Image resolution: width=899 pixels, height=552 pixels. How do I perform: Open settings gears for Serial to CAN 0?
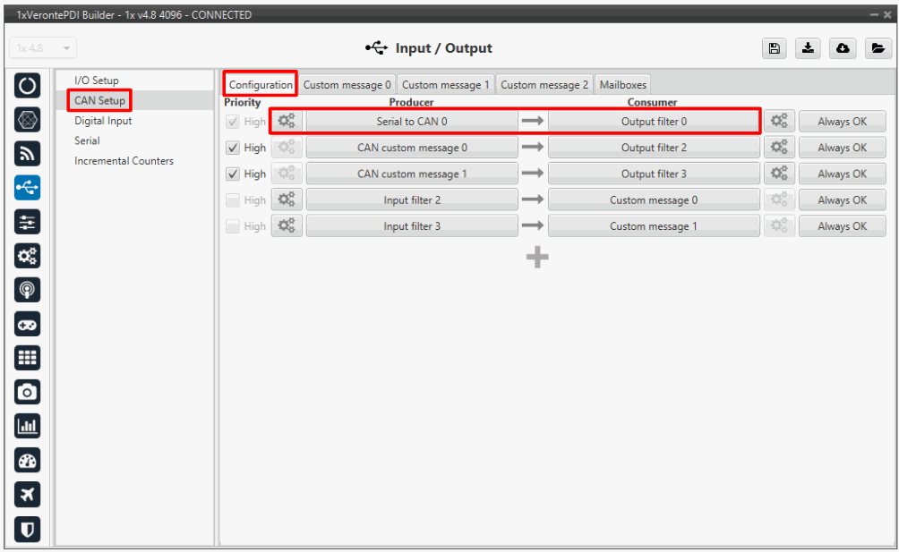pyautogui.click(x=287, y=122)
